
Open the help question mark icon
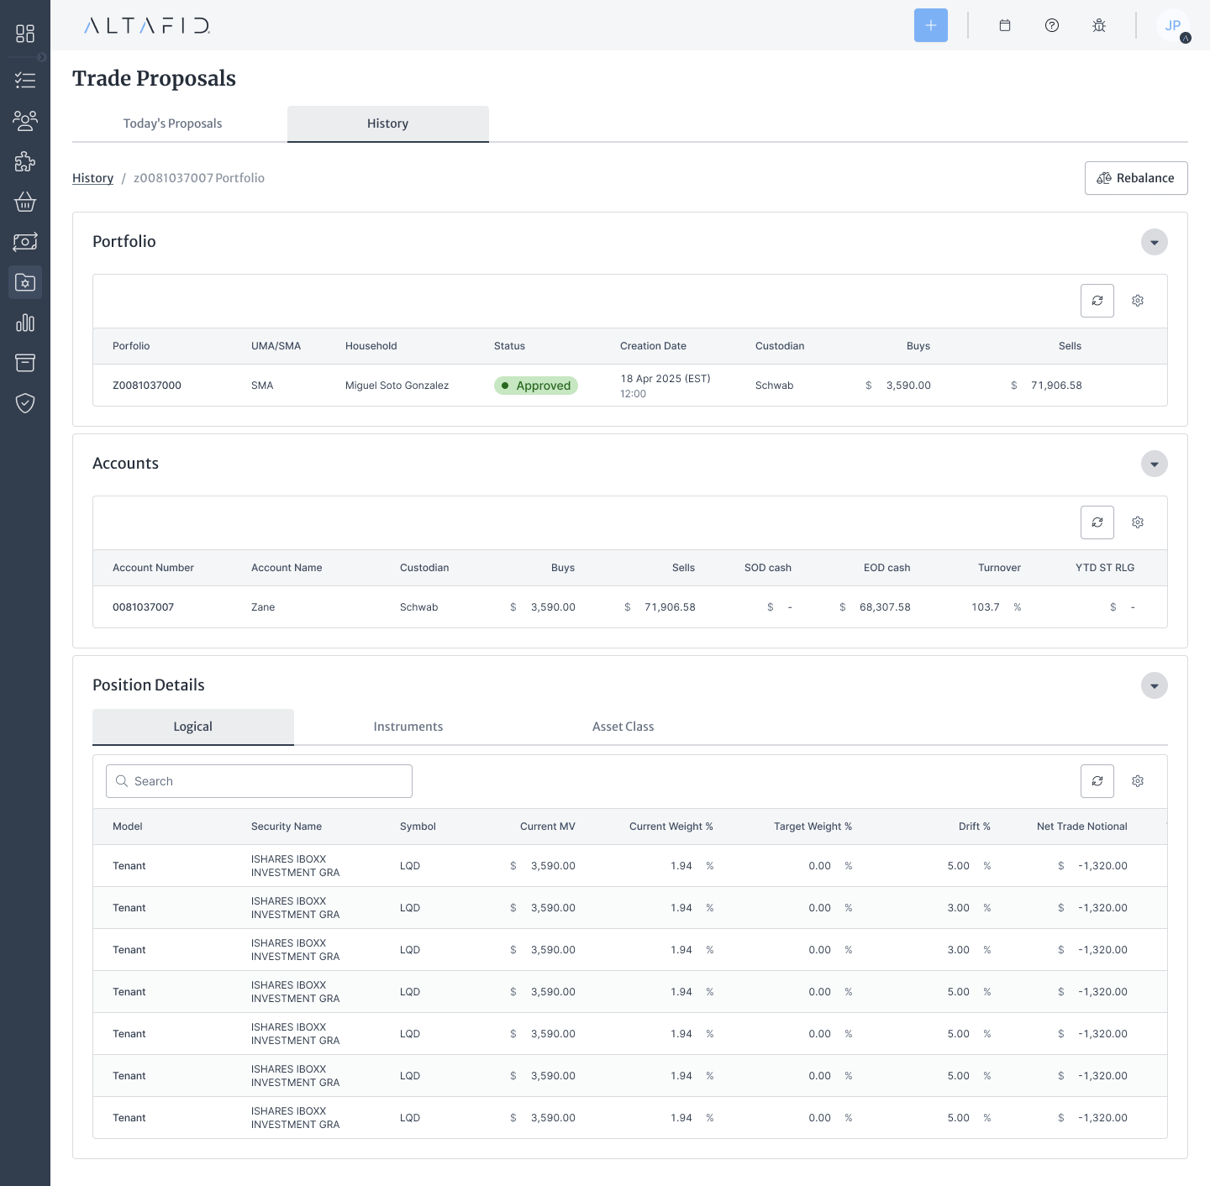[1051, 25]
